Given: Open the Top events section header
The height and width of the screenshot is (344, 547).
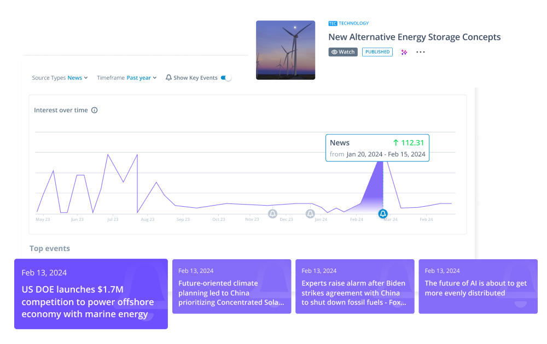Looking at the screenshot, I should [49, 248].
